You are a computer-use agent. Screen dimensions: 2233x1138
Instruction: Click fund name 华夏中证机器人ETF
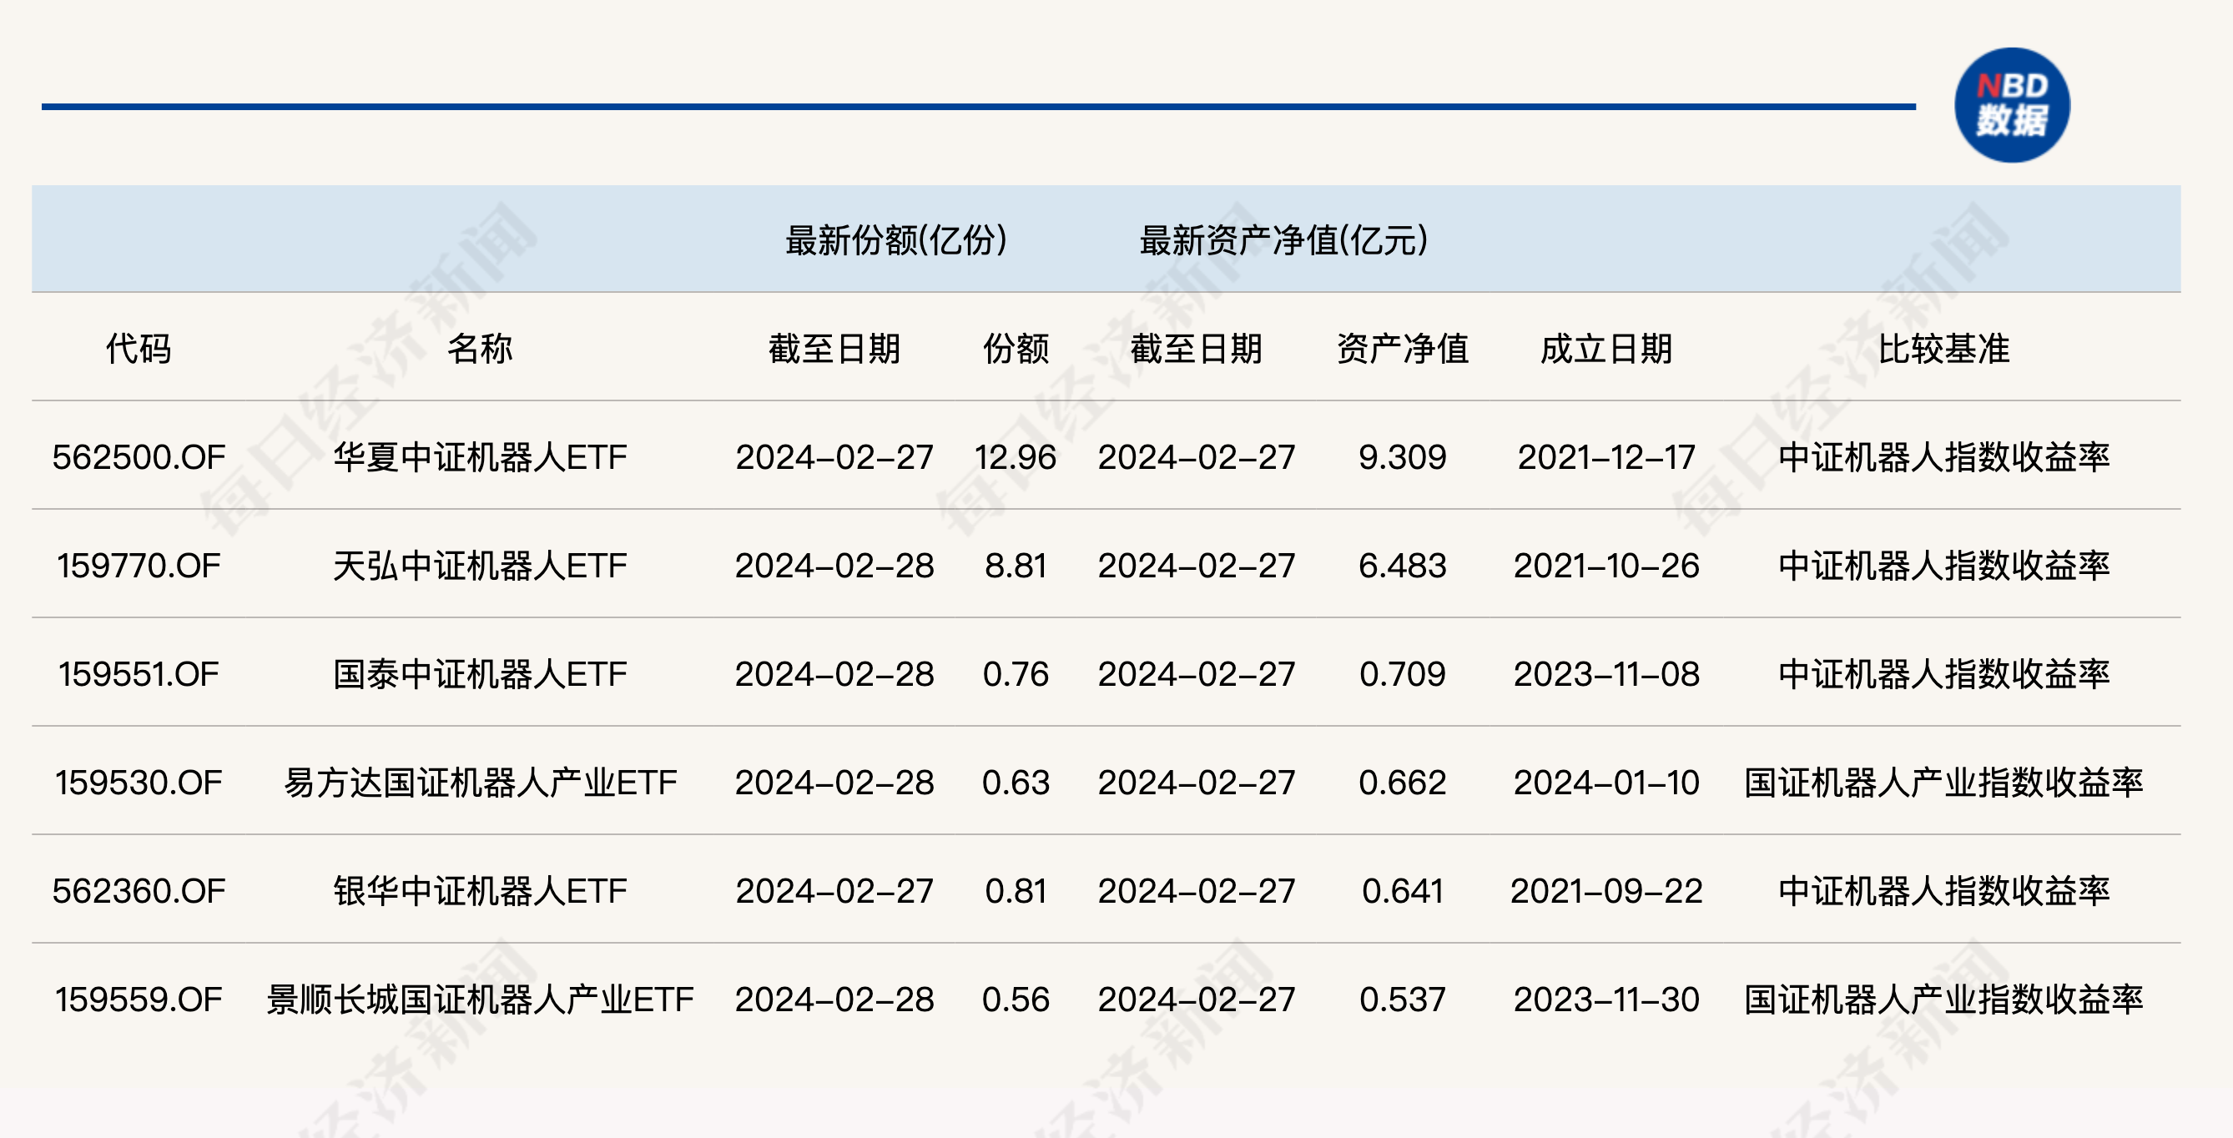click(481, 456)
